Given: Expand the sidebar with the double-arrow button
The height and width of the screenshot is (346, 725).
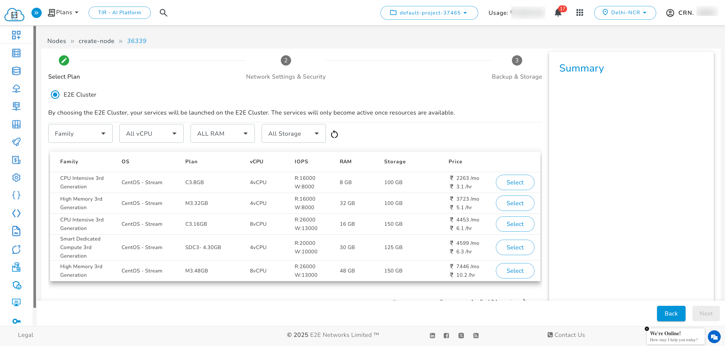Looking at the screenshot, I should 37,13.
